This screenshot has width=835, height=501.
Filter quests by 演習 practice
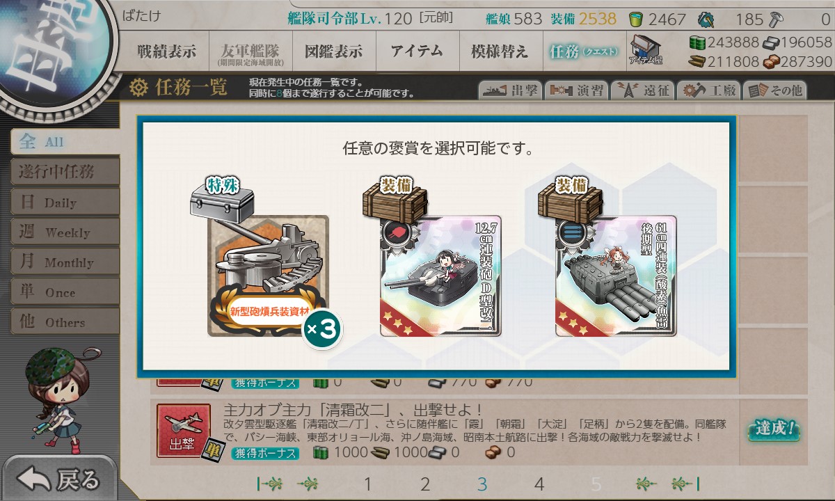[x=576, y=90]
